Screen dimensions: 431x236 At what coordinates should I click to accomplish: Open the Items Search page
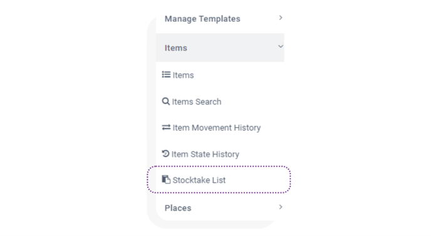click(x=197, y=102)
